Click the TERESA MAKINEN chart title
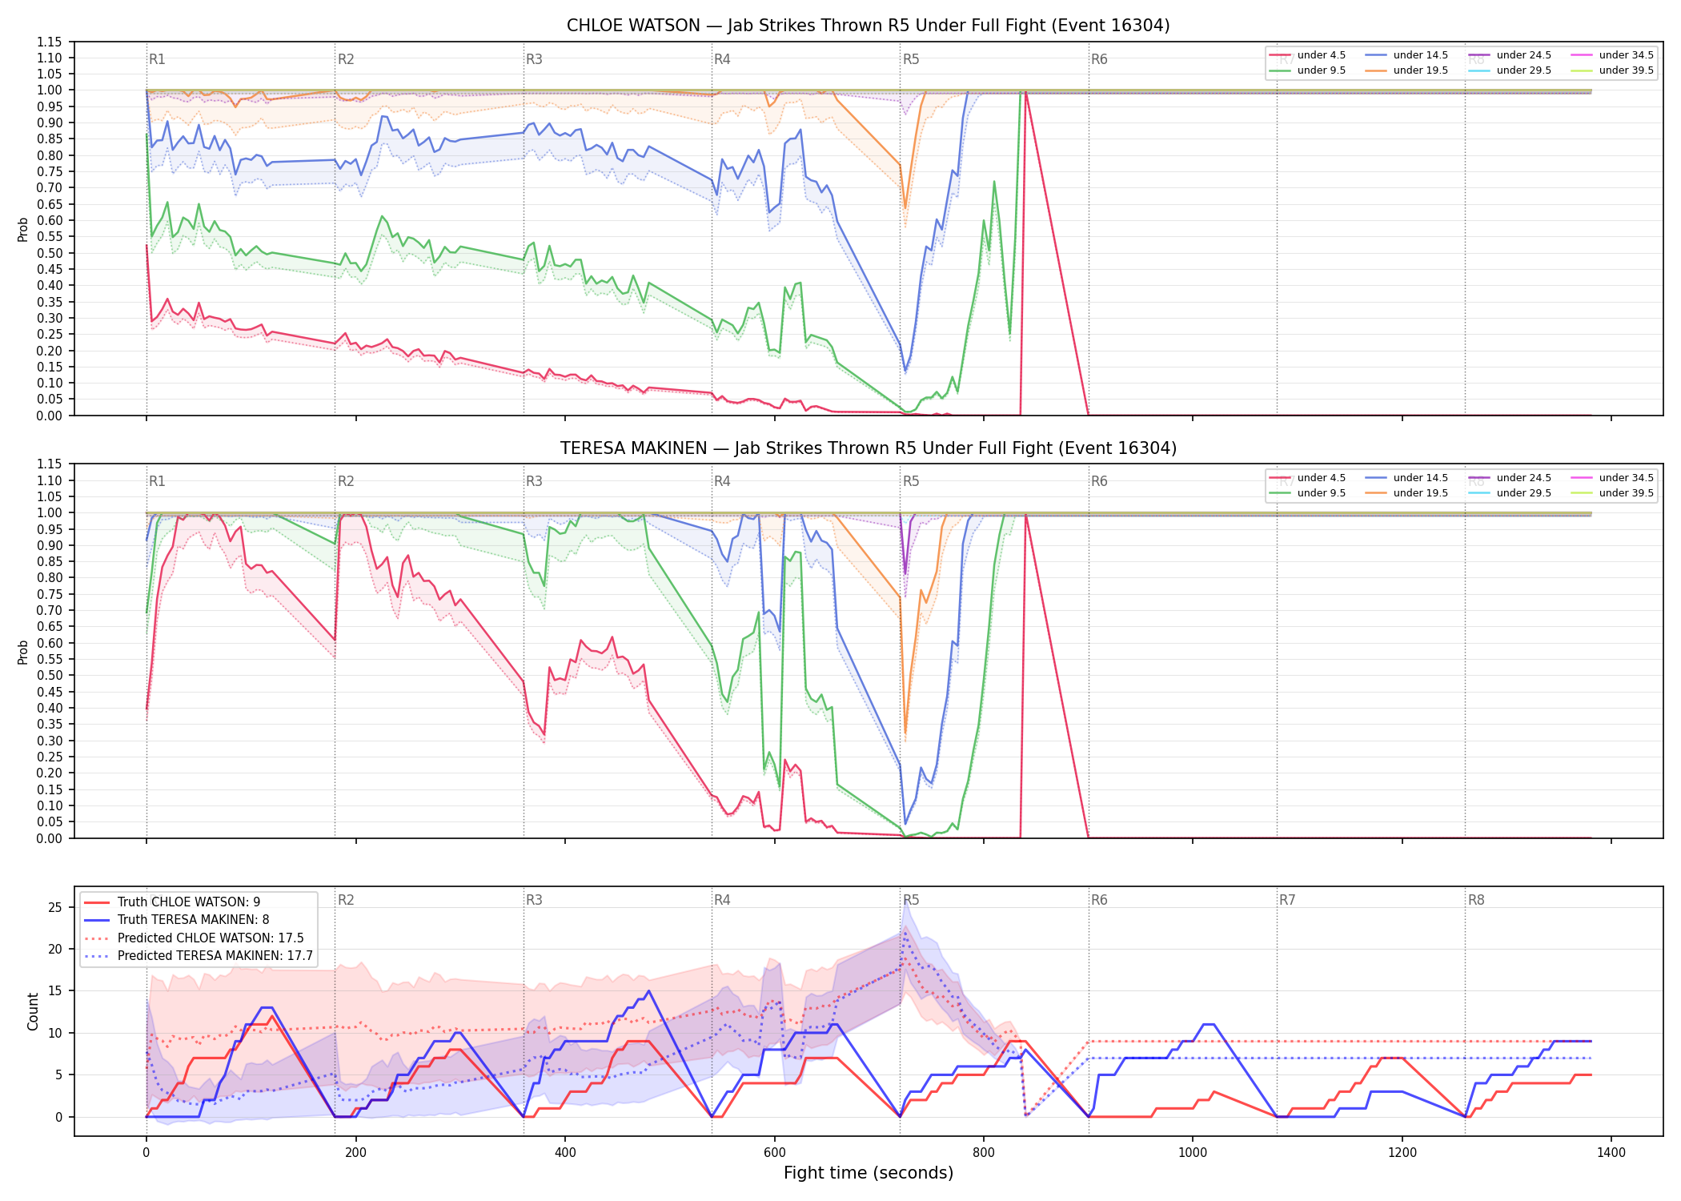Screen dimensions: 1681x1201 (868, 448)
